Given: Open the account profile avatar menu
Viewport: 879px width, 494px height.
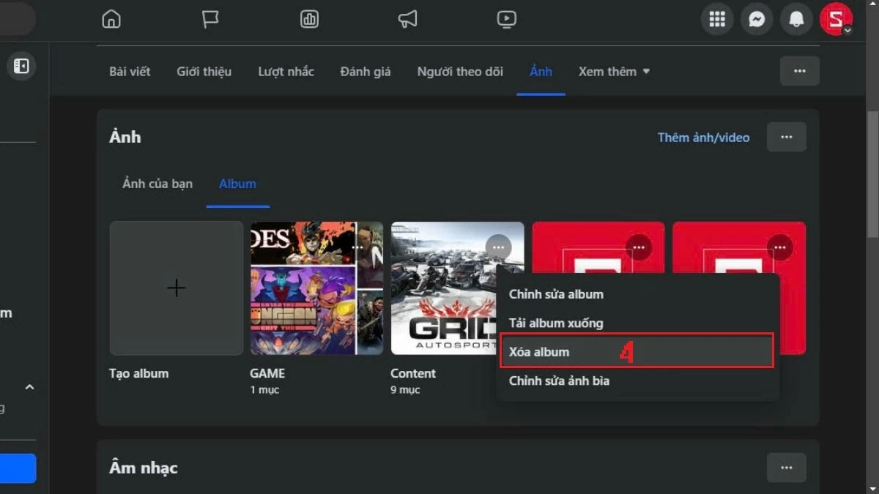Looking at the screenshot, I should (835, 20).
